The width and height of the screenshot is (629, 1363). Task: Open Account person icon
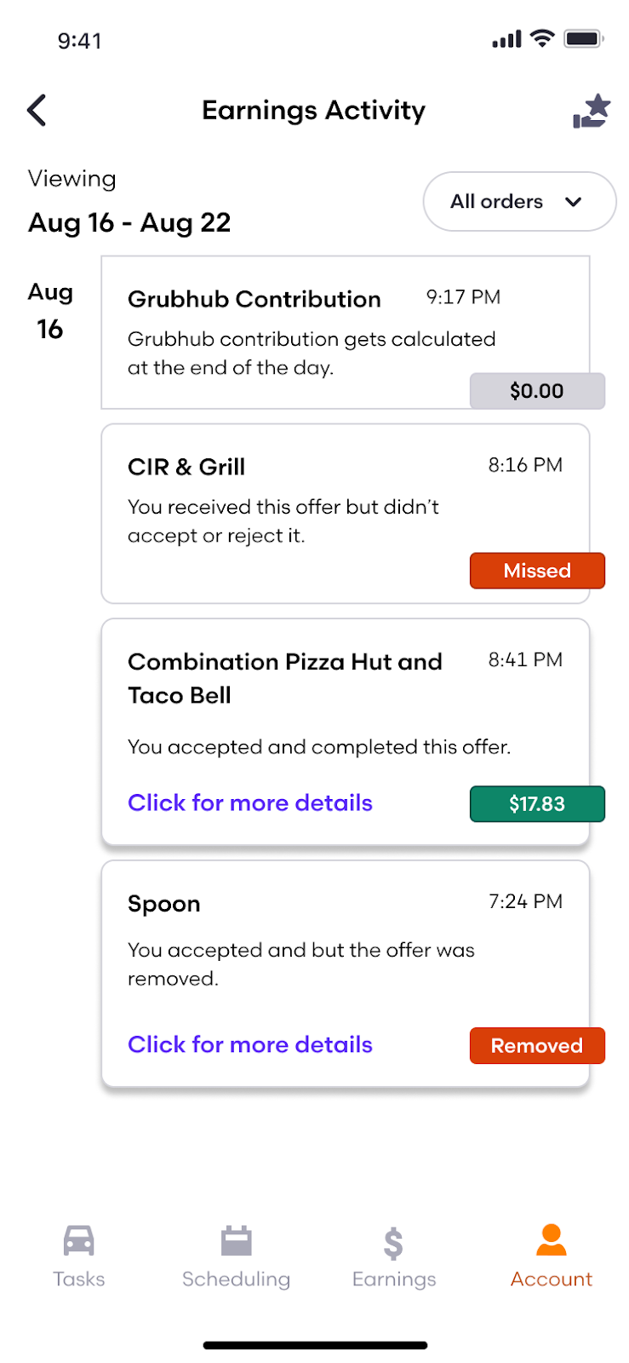coord(552,1239)
